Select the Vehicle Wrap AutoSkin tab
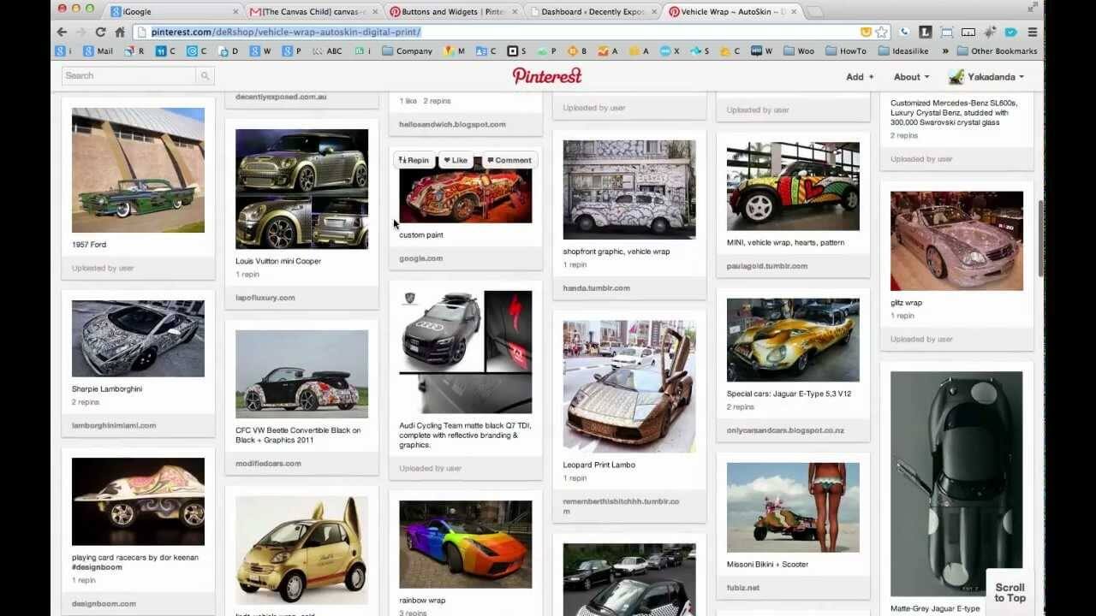 732,12
